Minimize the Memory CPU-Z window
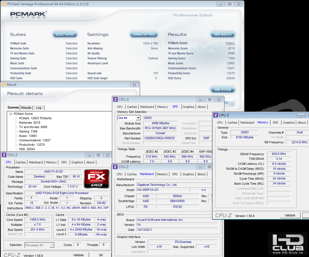This screenshot has width=309, height=257. [301, 115]
